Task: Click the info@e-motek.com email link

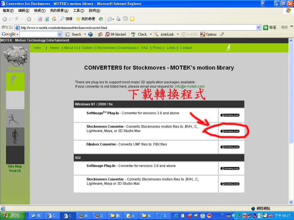Action: click(190, 87)
